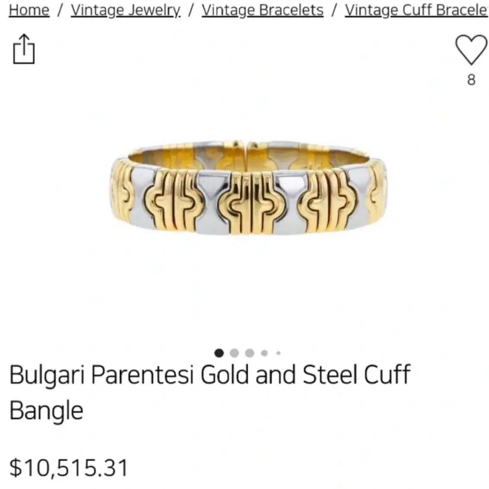This screenshot has height=489, width=489.
Task: Open Vintage Bracelets breadcrumb link
Action: pyautogui.click(x=262, y=10)
